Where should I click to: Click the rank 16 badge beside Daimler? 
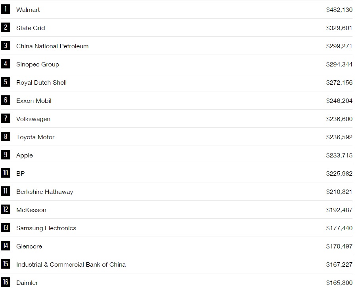[x=6, y=282]
